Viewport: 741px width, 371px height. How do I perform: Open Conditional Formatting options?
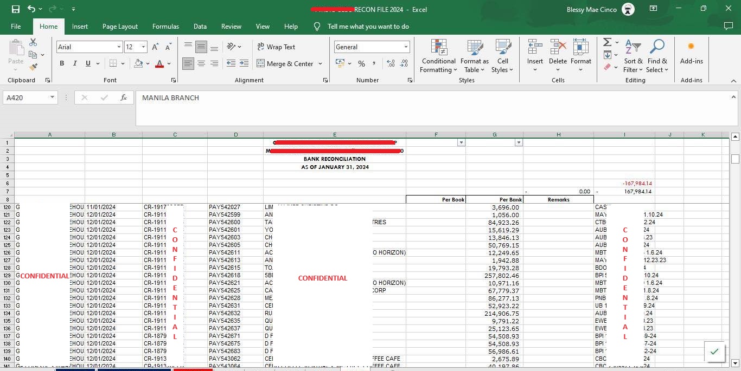438,56
